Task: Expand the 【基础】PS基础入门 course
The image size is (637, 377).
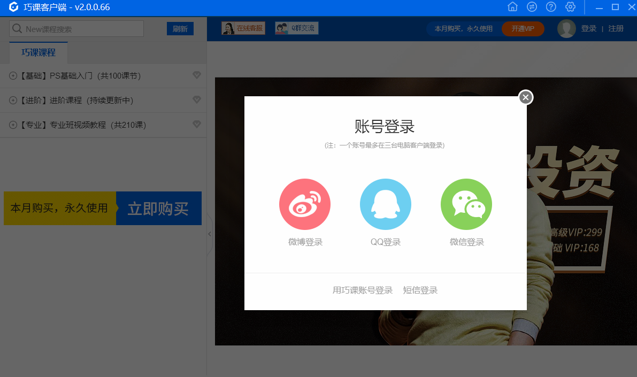Action: [x=13, y=76]
